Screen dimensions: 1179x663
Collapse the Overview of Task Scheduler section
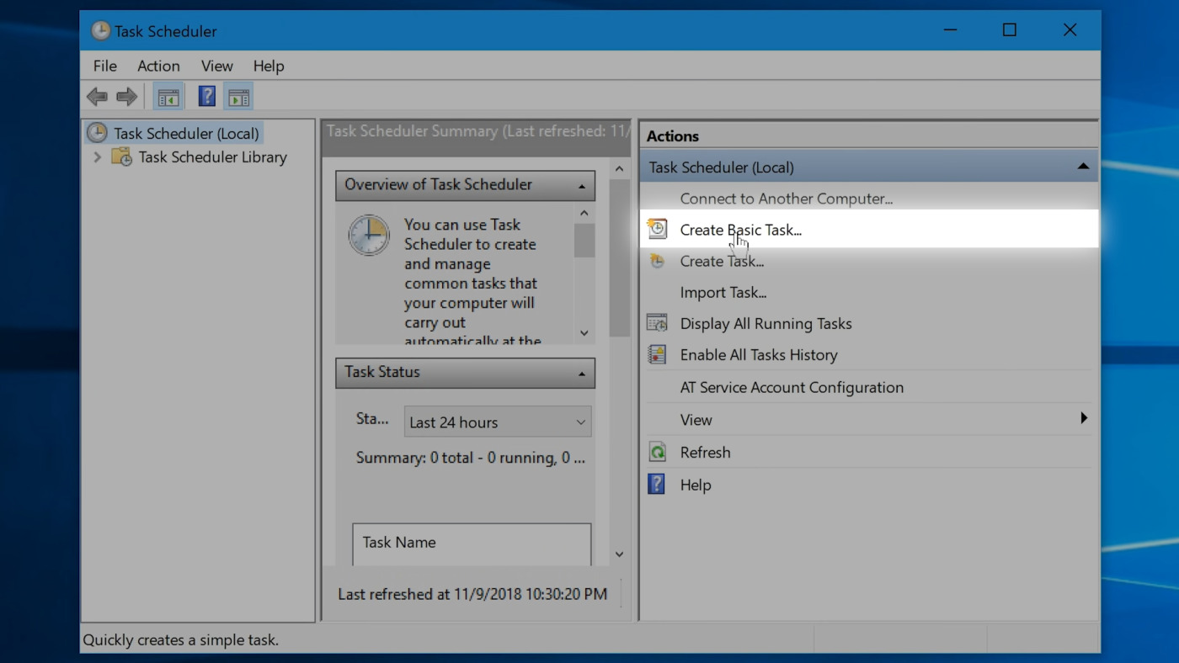pos(582,186)
